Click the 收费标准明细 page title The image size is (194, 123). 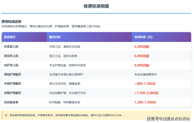click(x=96, y=6)
